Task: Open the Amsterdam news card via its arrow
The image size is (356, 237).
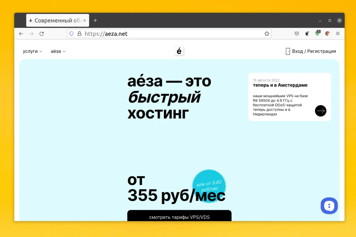Action: click(320, 111)
